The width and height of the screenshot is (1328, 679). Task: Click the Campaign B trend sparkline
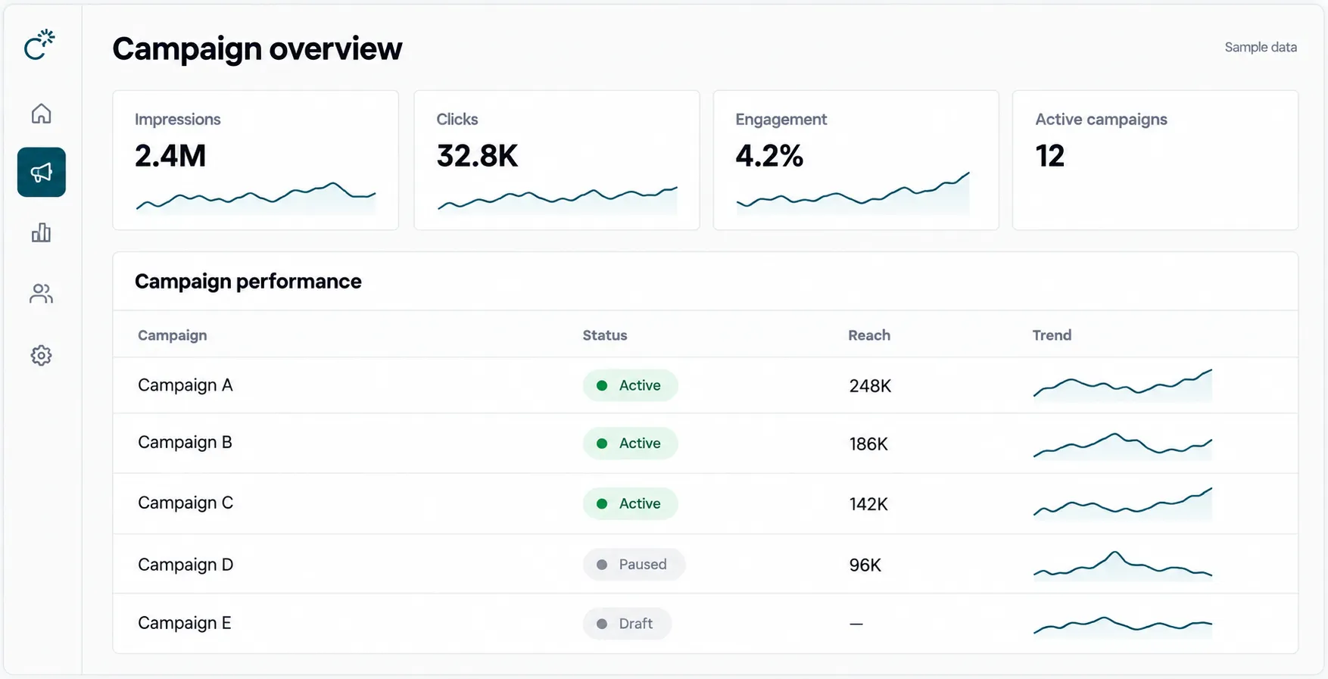(1123, 445)
